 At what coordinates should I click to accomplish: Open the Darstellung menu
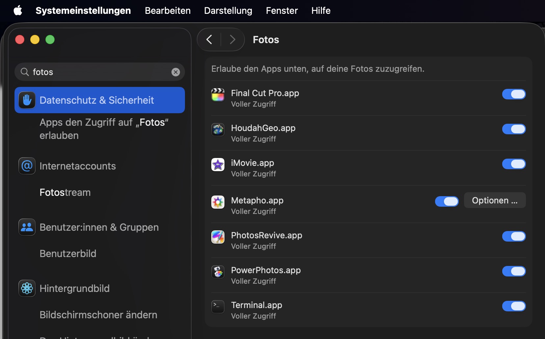[x=228, y=11]
